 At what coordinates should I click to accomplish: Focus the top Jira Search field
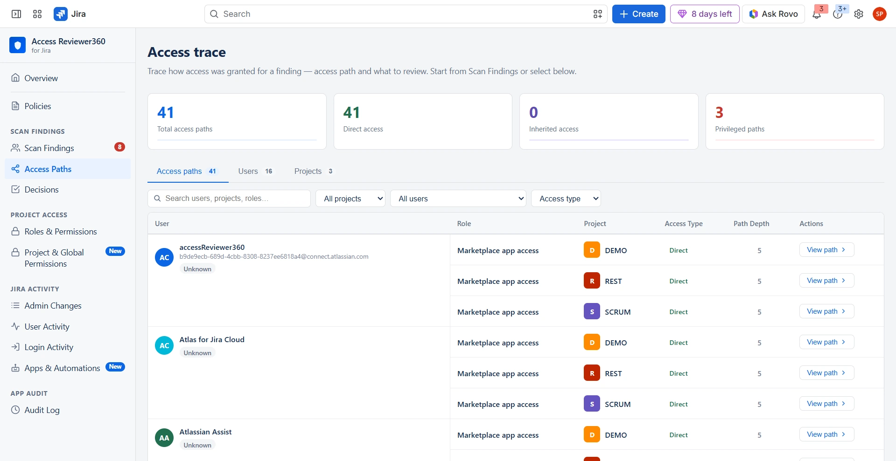pos(406,14)
